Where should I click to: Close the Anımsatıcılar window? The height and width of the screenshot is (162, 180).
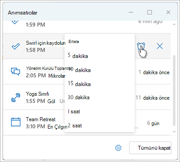pos(168,12)
